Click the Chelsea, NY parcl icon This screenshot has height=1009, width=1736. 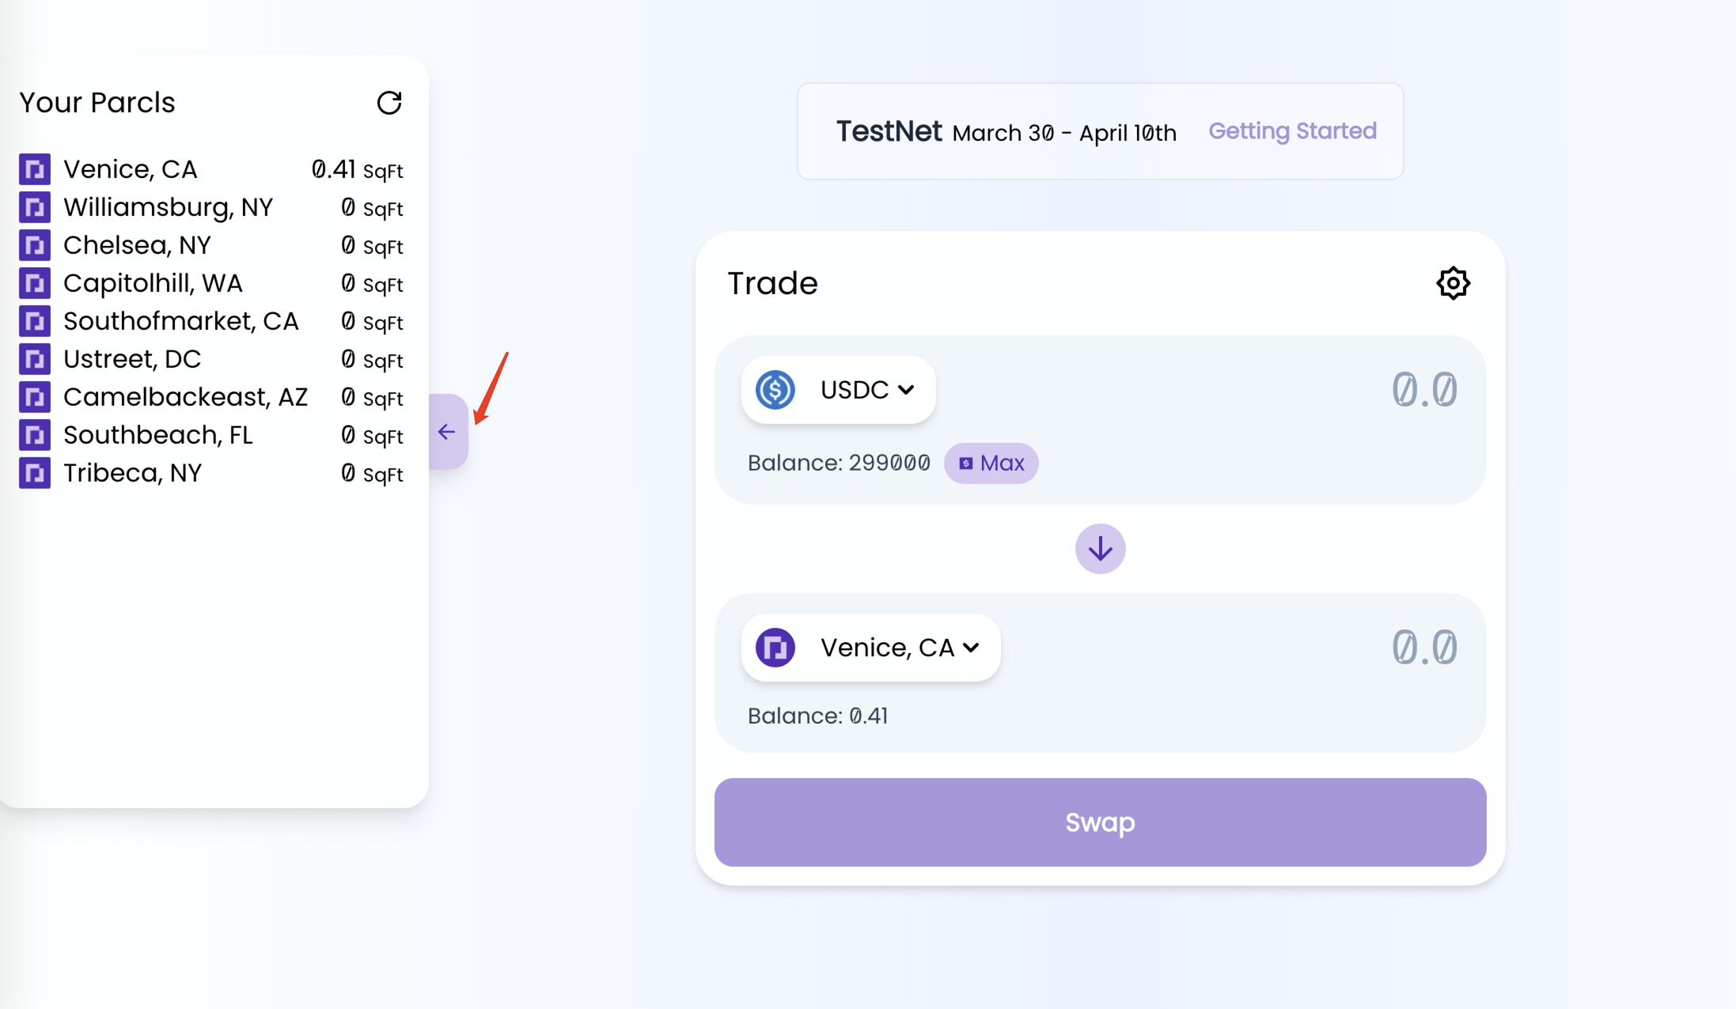pos(35,245)
